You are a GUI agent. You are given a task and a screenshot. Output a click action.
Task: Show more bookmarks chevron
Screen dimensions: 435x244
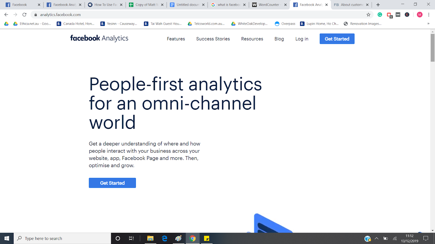(428, 24)
